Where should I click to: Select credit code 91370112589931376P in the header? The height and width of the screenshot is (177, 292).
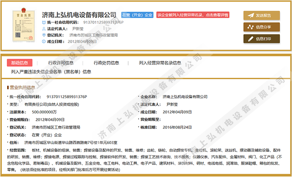[x=103, y=23]
